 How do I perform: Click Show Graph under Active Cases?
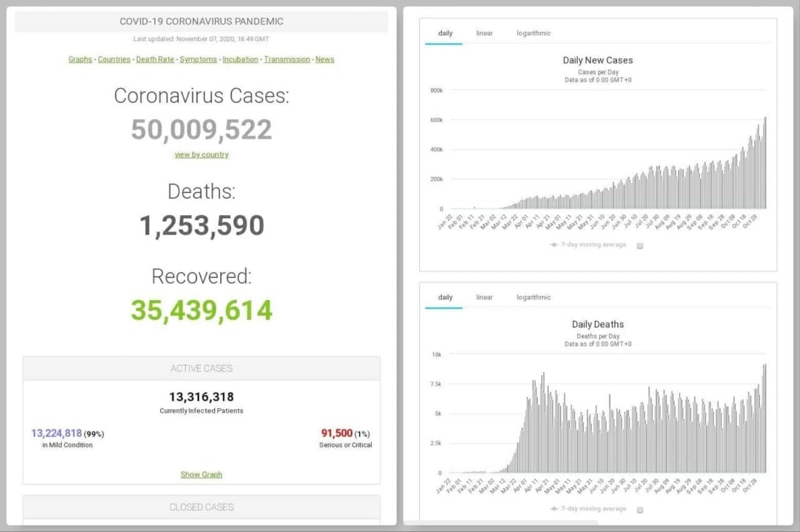201,474
